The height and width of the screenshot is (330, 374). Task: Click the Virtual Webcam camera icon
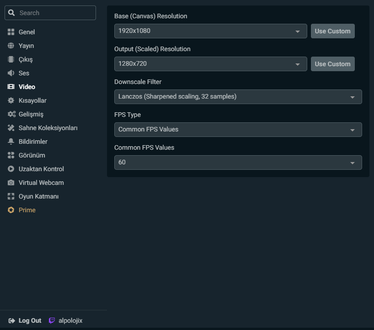pos(10,183)
